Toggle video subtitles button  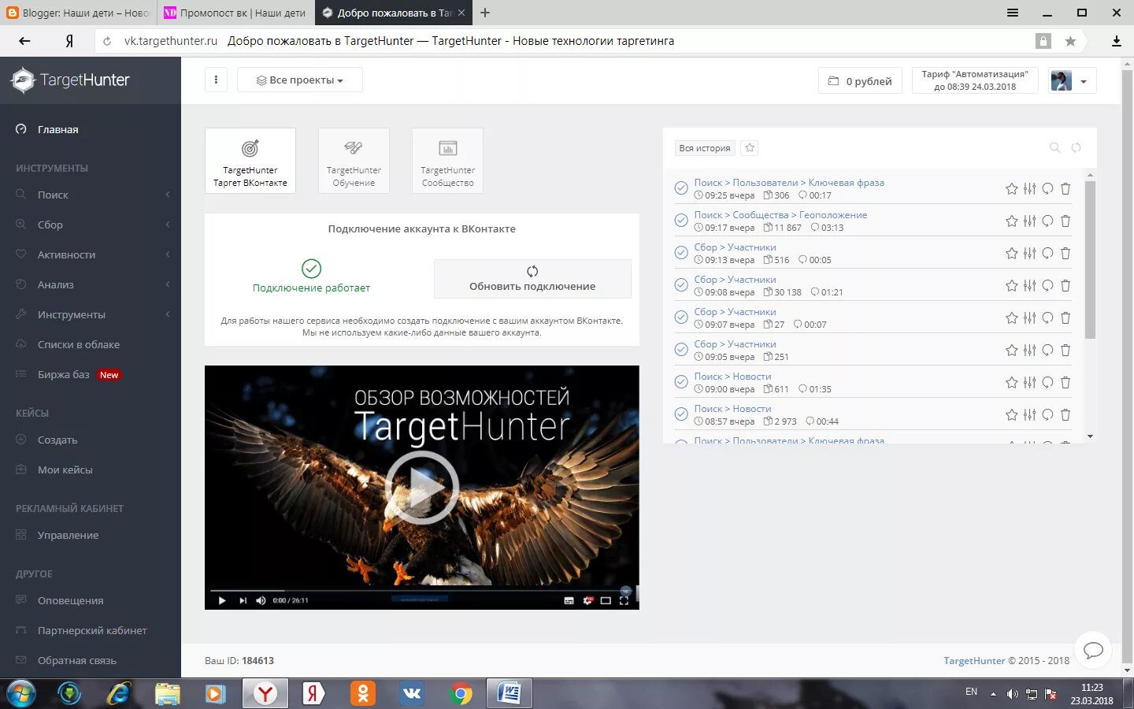tap(569, 600)
